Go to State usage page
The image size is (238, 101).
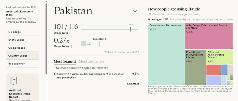click(x=16, y=40)
